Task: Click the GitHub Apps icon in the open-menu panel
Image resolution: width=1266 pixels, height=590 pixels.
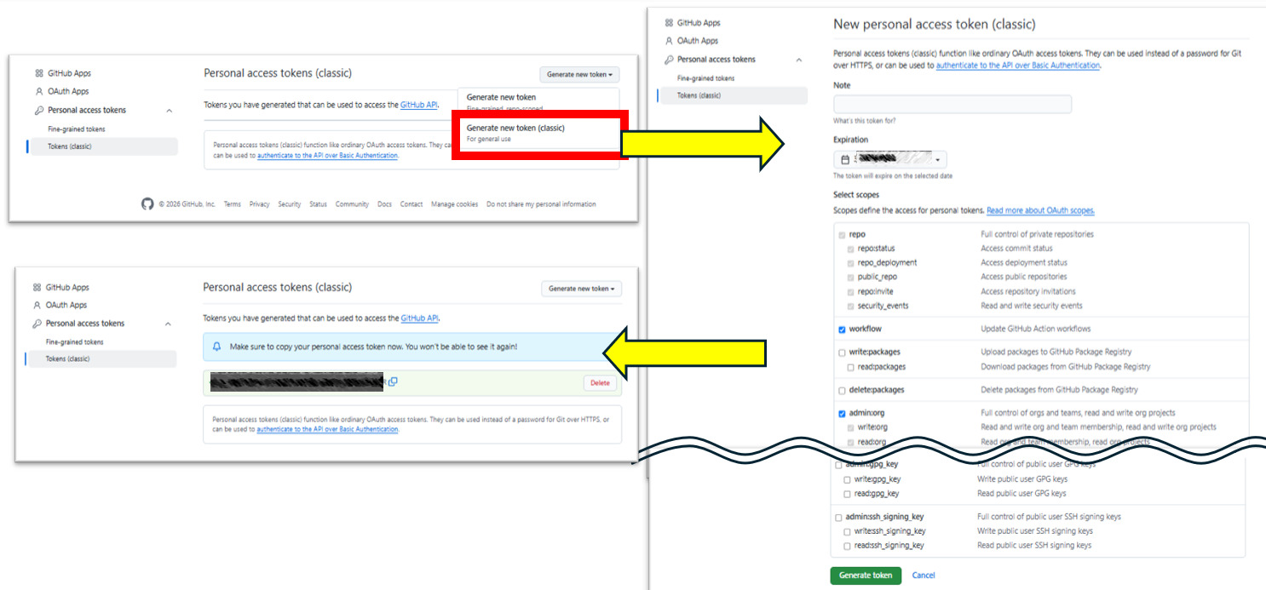Action: tap(39, 73)
